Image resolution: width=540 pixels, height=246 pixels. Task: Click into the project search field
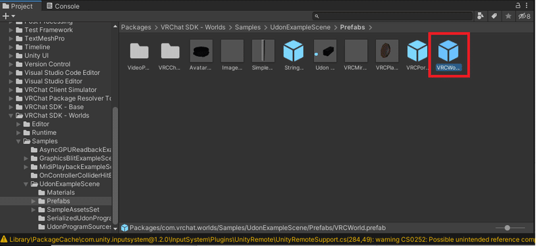coord(393,16)
